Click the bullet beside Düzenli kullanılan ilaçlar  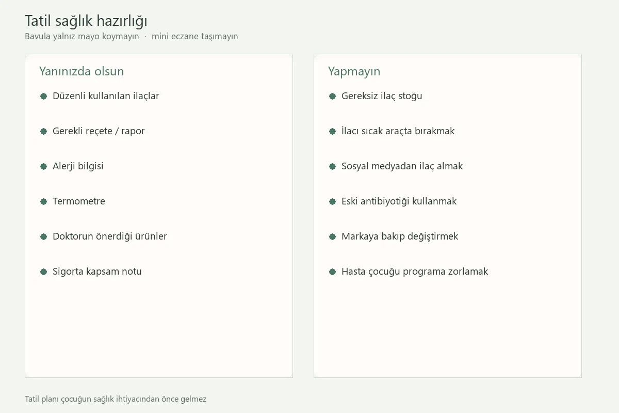point(44,96)
